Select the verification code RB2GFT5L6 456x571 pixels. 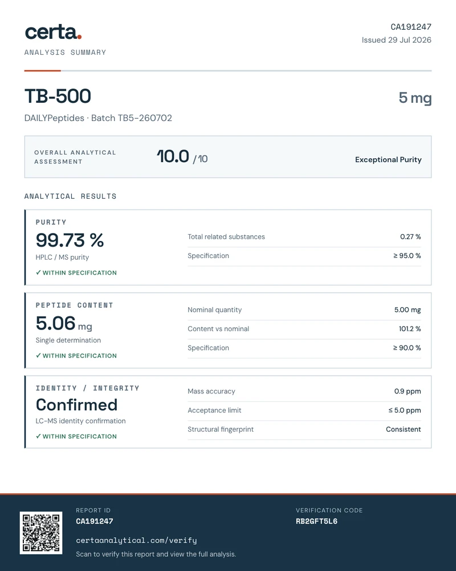pyautogui.click(x=317, y=521)
